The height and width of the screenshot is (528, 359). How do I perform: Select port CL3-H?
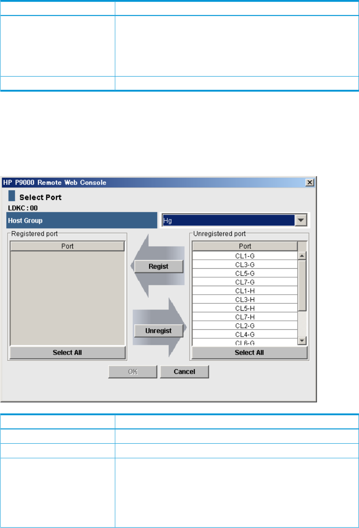(x=245, y=300)
